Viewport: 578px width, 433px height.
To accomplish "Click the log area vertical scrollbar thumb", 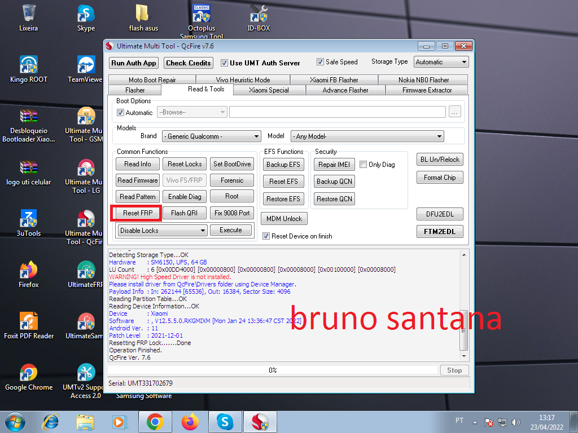I will pyautogui.click(x=464, y=330).
